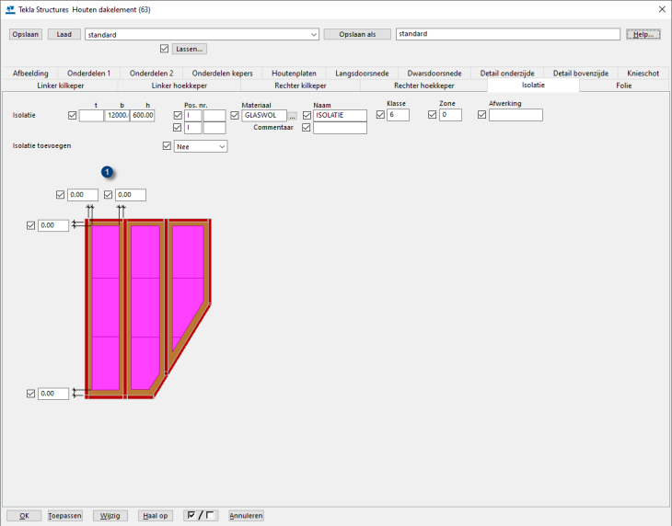Open material browse button next to GLASWOL
Image resolution: width=672 pixels, height=526 pixels.
292,116
